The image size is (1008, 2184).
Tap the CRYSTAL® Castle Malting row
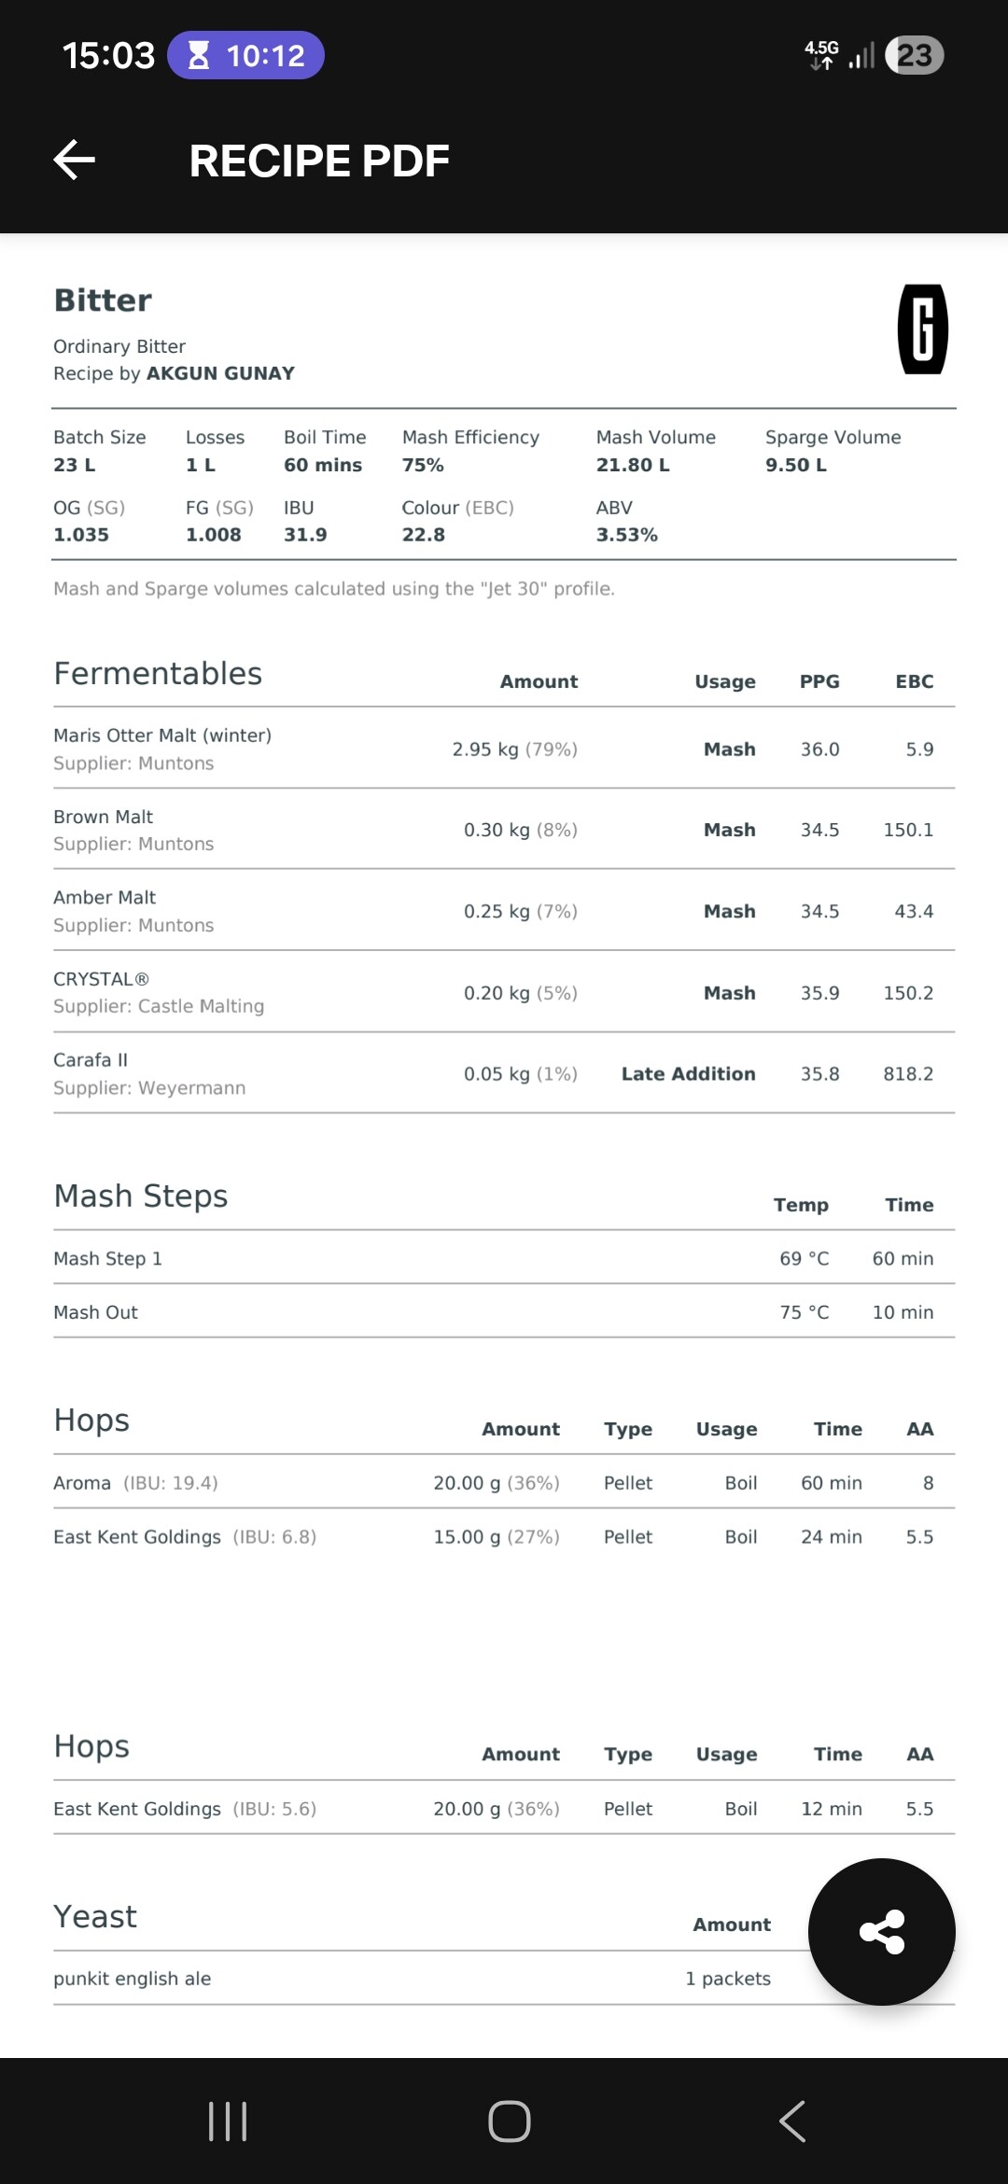504,992
